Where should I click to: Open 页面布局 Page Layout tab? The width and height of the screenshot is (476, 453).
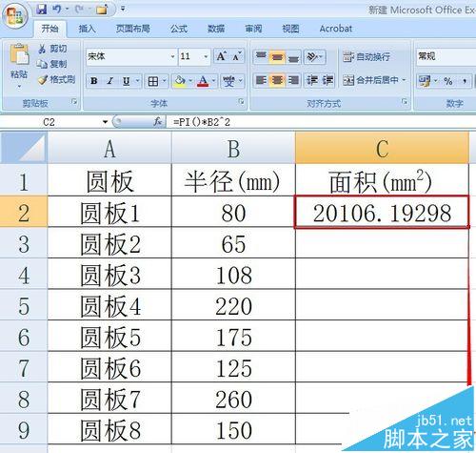point(132,29)
